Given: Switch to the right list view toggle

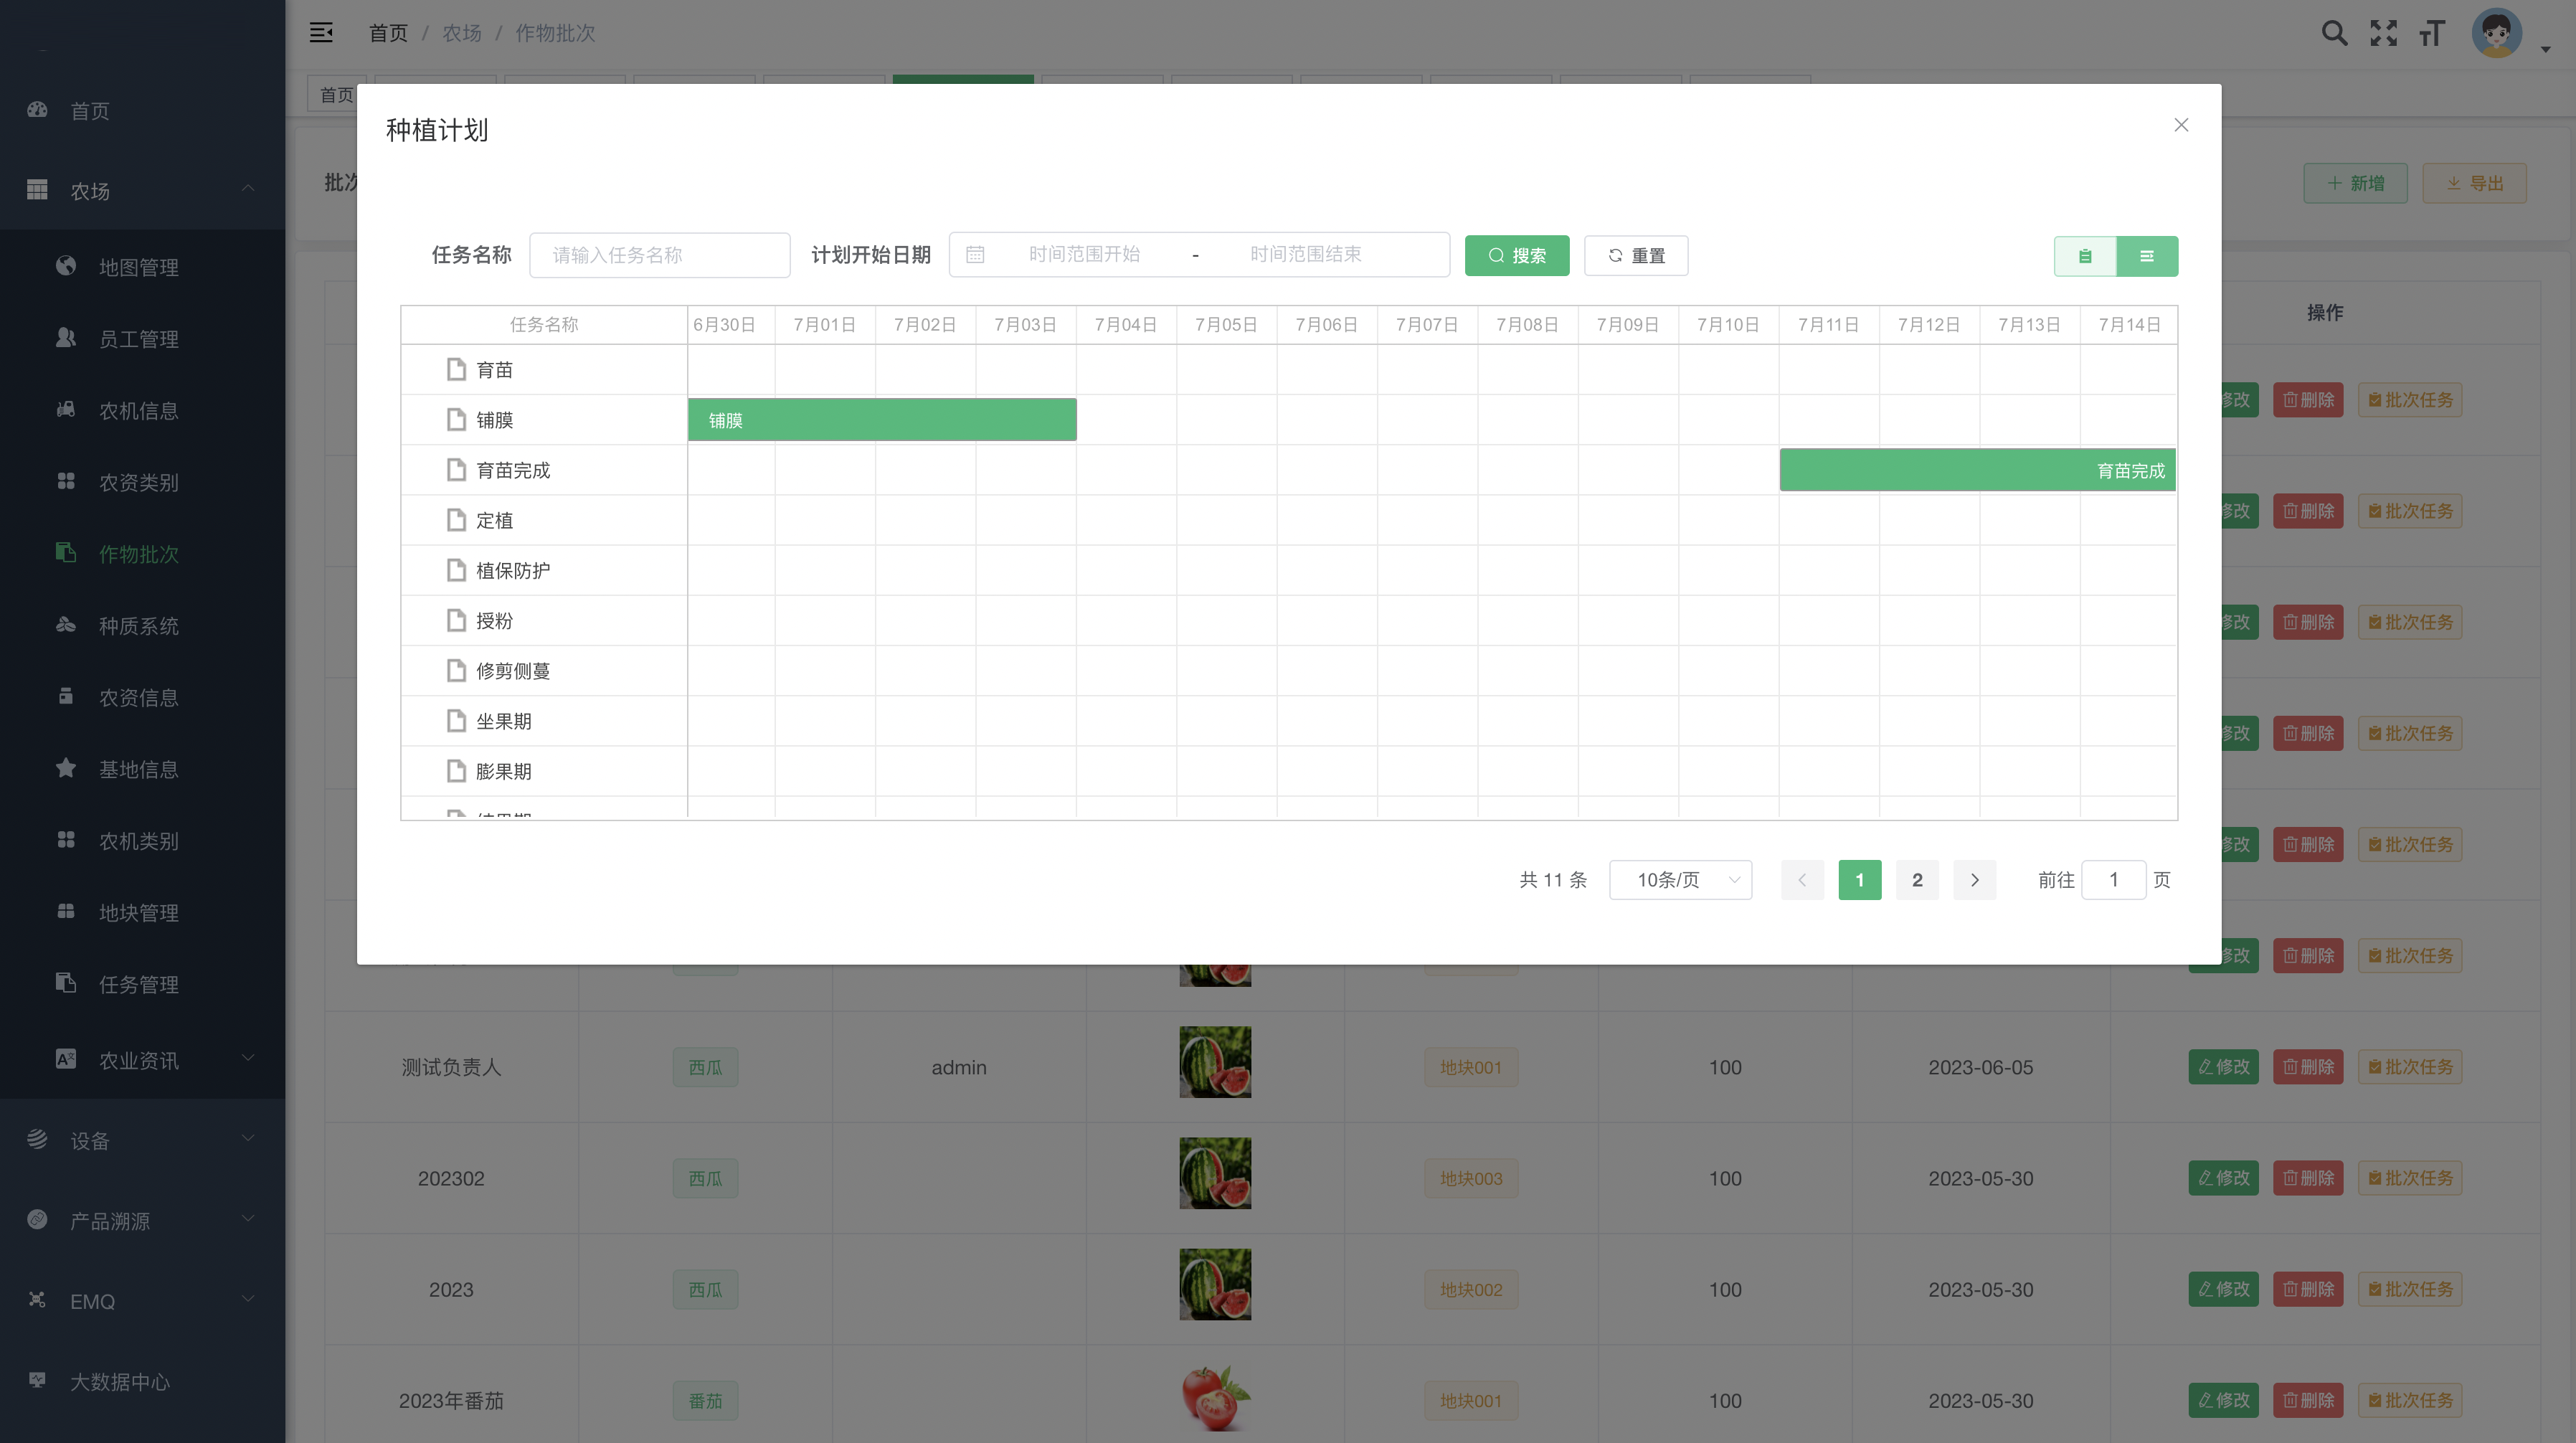Looking at the screenshot, I should [x=2147, y=256].
